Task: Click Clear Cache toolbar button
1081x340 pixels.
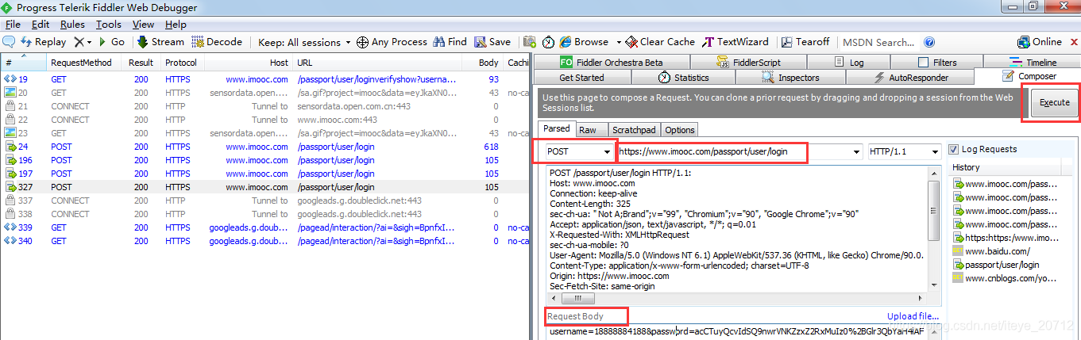Action: tap(659, 42)
